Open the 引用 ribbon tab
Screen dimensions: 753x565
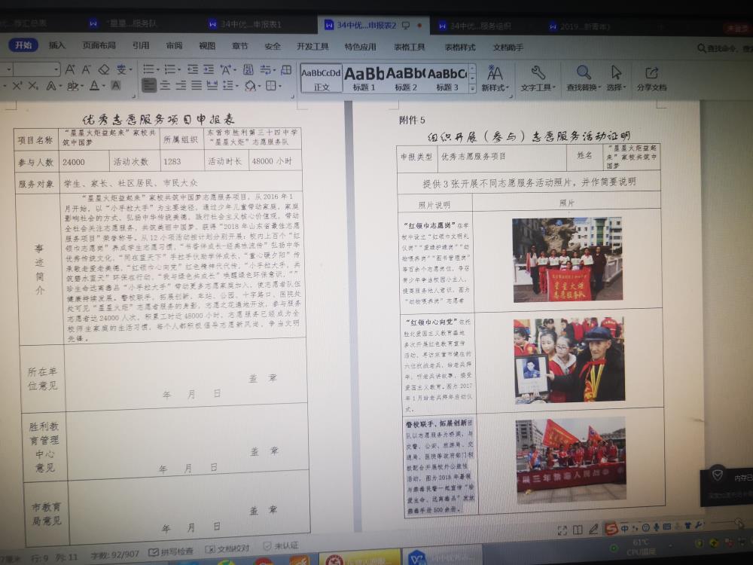(x=141, y=46)
